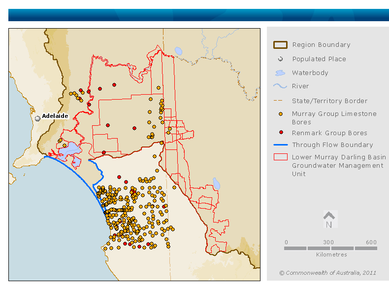Image resolution: width=389 pixels, height=293 pixels.
Task: Click the Murray Group Limestone Bores orange dot
Action: point(281,114)
